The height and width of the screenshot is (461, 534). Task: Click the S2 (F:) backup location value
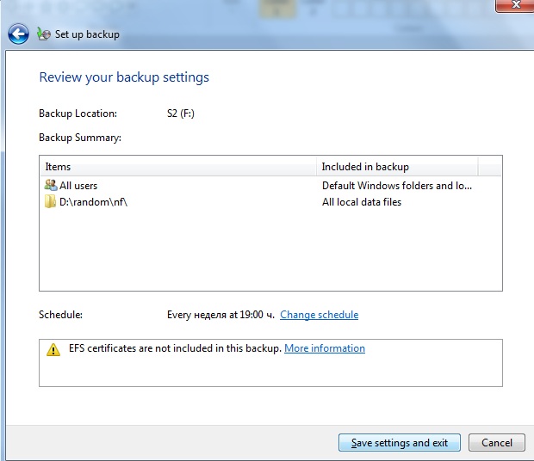pos(181,114)
